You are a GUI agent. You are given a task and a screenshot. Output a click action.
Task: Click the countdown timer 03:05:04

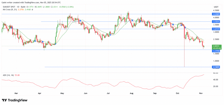pyautogui.click(x=217, y=48)
